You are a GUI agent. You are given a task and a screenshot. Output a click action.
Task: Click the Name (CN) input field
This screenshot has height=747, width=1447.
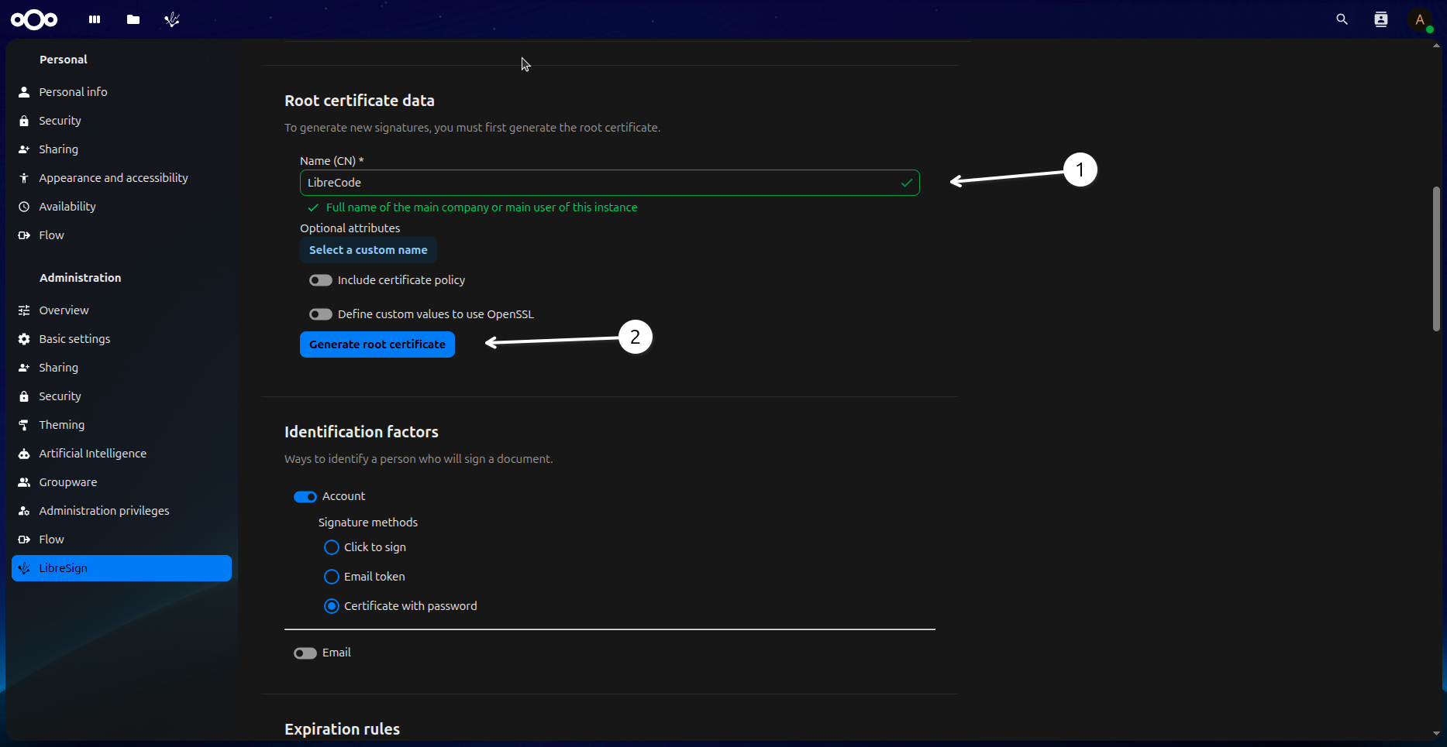[x=610, y=183]
